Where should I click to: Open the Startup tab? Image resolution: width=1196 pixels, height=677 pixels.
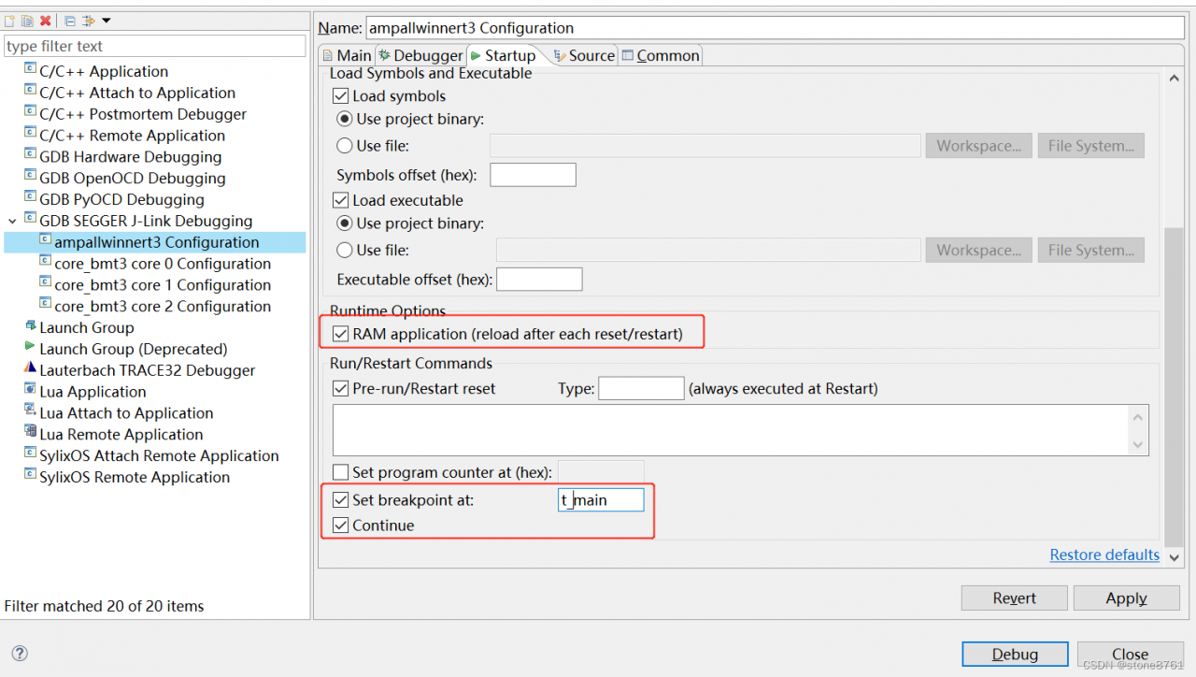click(x=505, y=56)
